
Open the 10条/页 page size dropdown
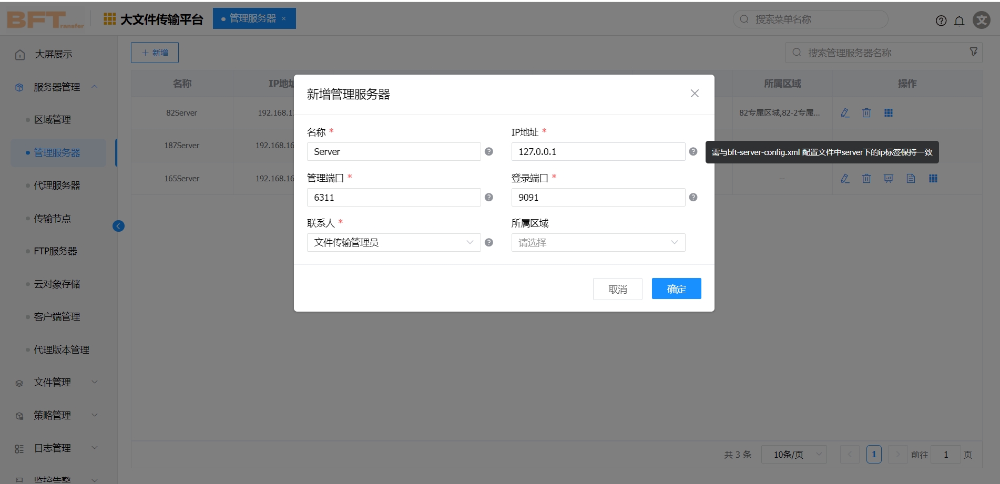[x=793, y=455]
